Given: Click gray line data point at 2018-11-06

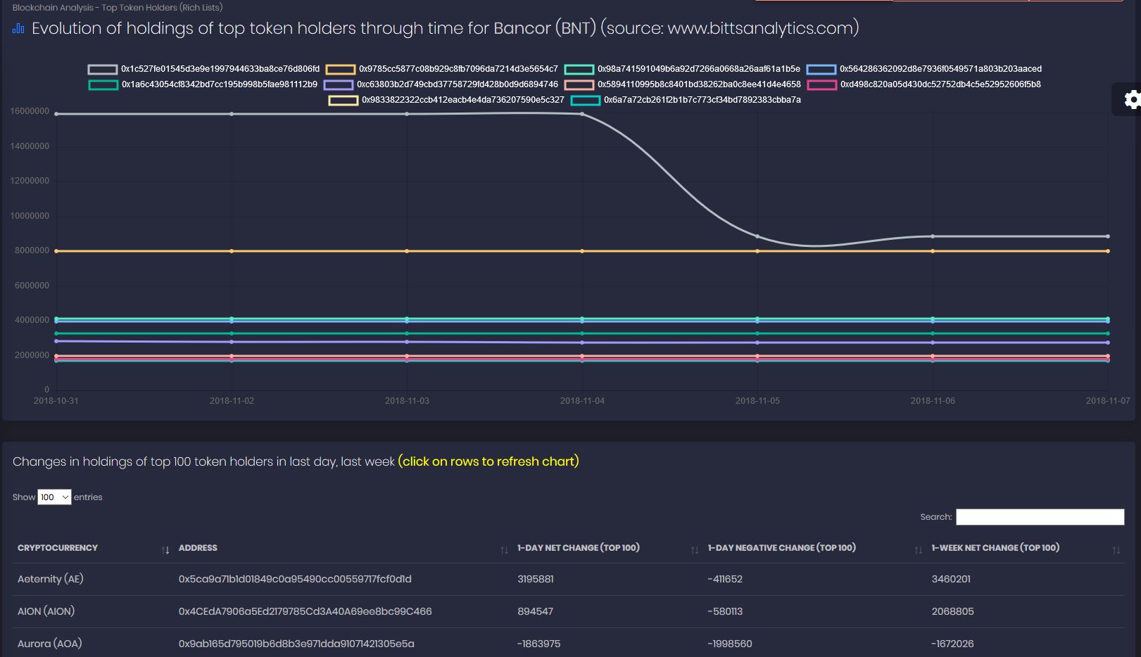Looking at the screenshot, I should point(933,236).
